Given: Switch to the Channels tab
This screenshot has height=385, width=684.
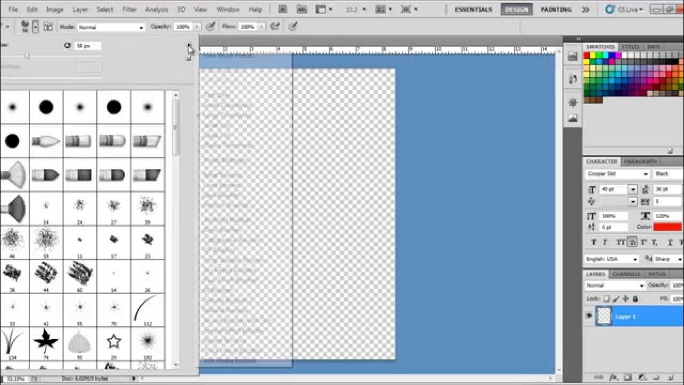Looking at the screenshot, I should [626, 274].
